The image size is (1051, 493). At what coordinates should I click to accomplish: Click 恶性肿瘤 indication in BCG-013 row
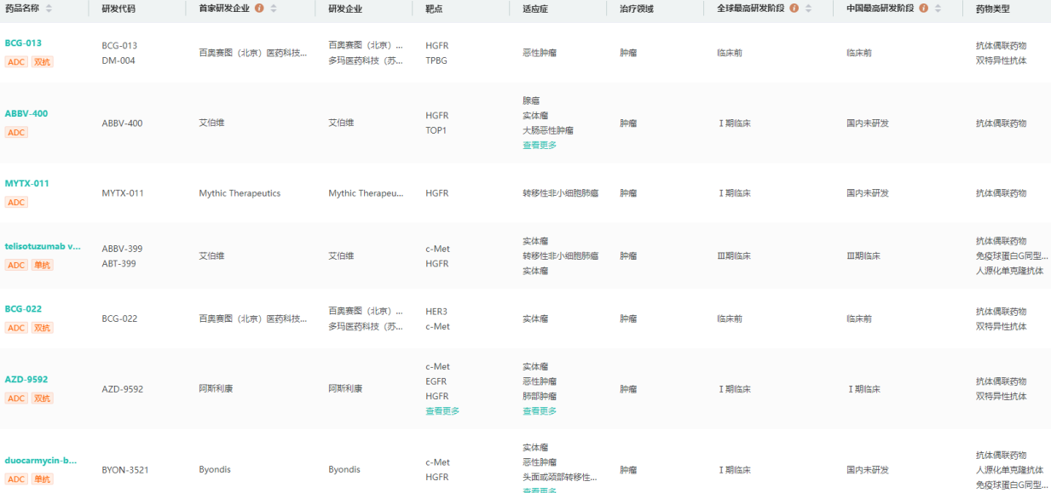click(540, 53)
